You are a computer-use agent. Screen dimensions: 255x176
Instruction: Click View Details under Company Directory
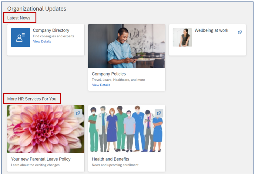click(42, 41)
